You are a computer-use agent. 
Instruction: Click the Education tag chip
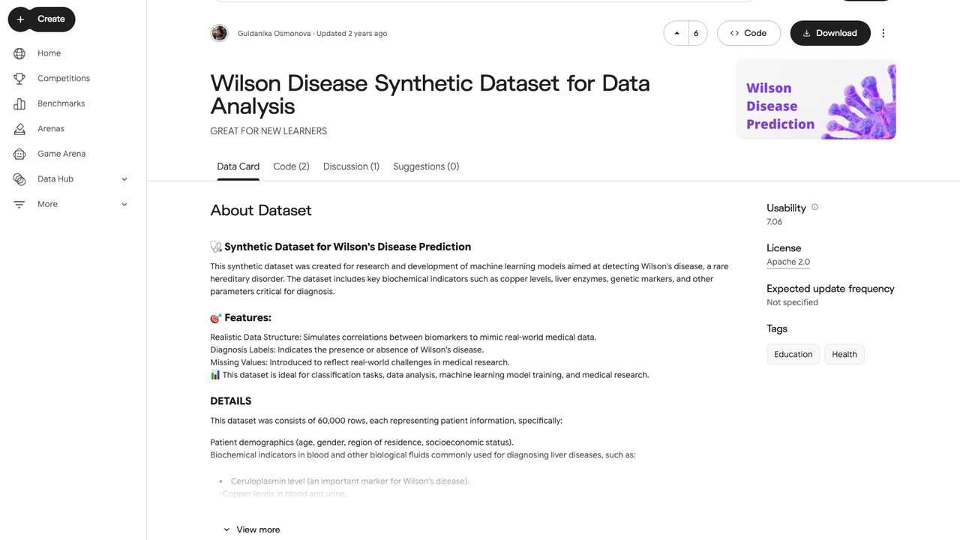(793, 354)
